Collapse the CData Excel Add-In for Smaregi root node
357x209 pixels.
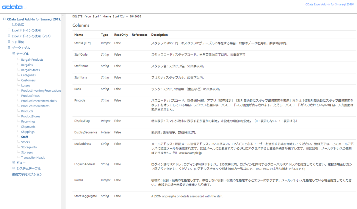[x=4, y=19]
